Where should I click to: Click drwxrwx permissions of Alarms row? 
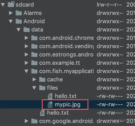coord(110,13)
